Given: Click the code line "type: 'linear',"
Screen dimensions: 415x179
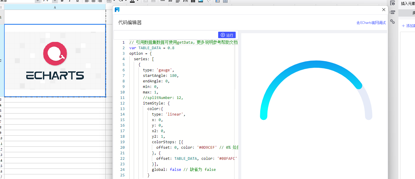Looking at the screenshot, I should coord(169,114).
